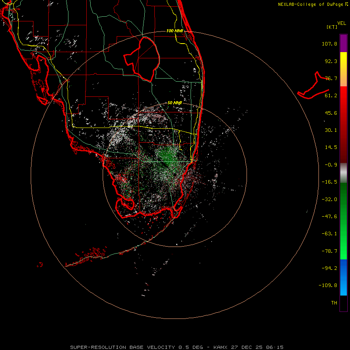
Task: Click the -47.6 velocity scale value
Action: pyautogui.click(x=329, y=217)
